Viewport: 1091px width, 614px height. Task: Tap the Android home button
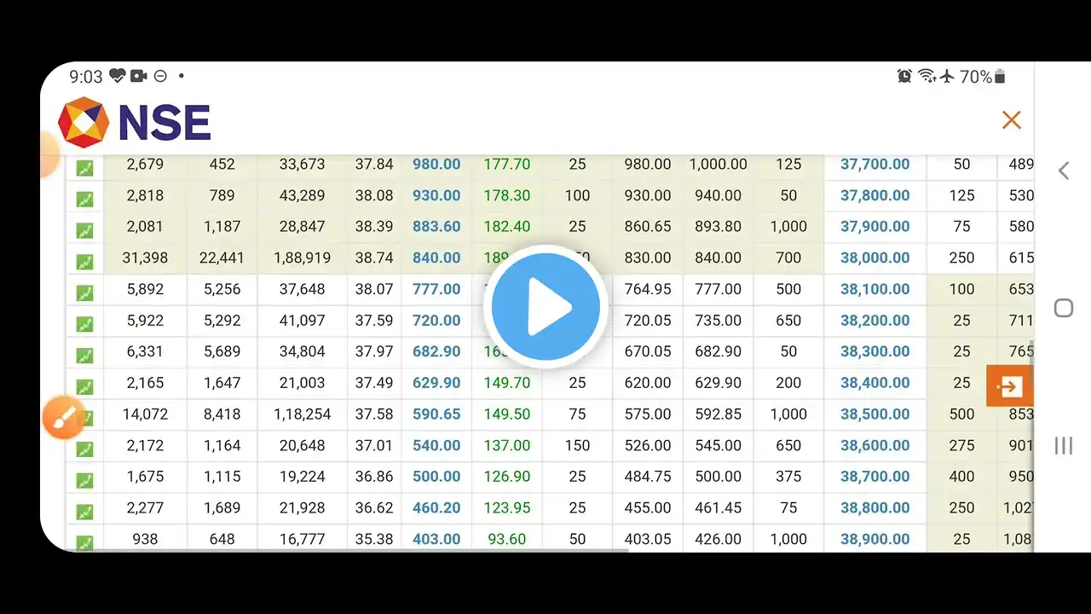coord(1064,308)
